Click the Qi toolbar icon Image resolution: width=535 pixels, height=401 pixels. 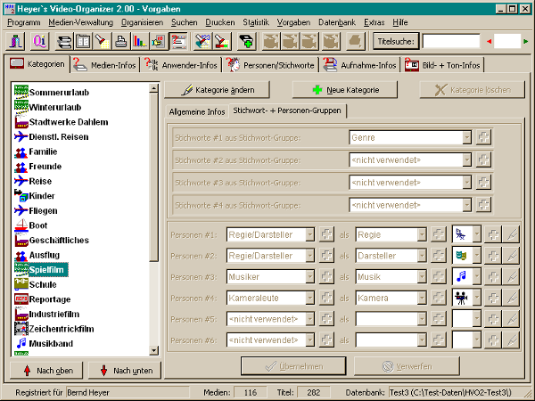click(40, 41)
